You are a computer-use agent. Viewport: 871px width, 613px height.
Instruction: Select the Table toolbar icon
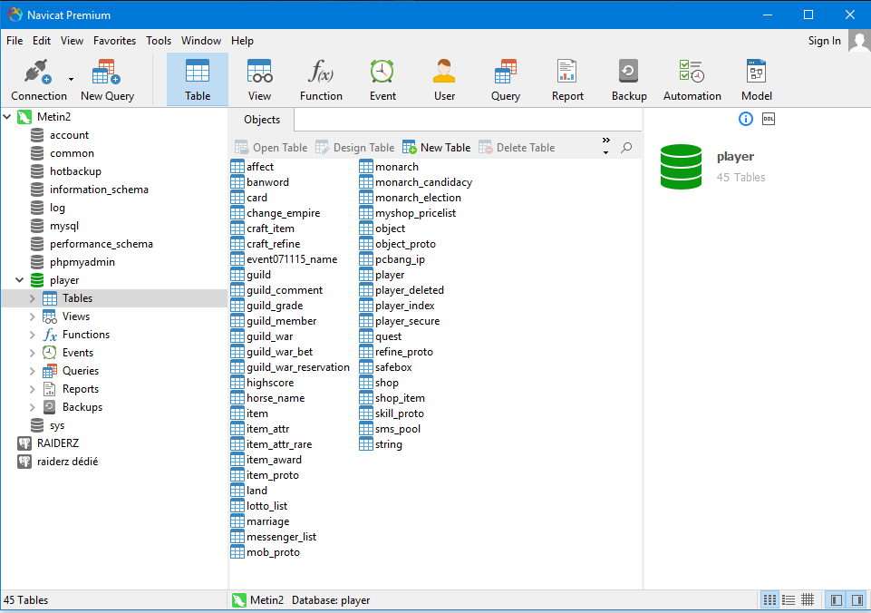(198, 80)
